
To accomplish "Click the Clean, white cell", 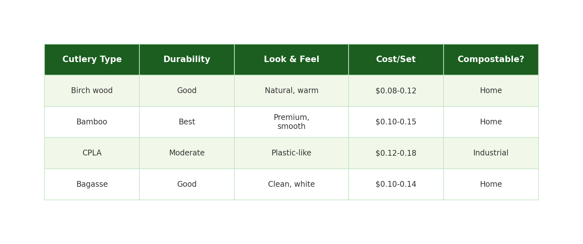I will click(291, 184).
